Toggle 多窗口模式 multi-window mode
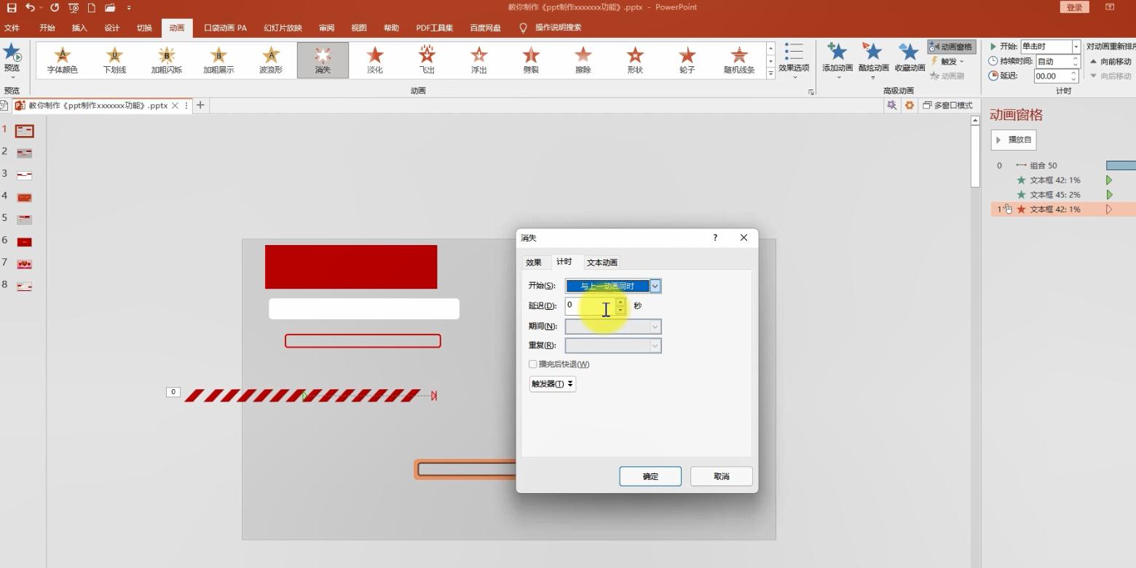 click(947, 105)
